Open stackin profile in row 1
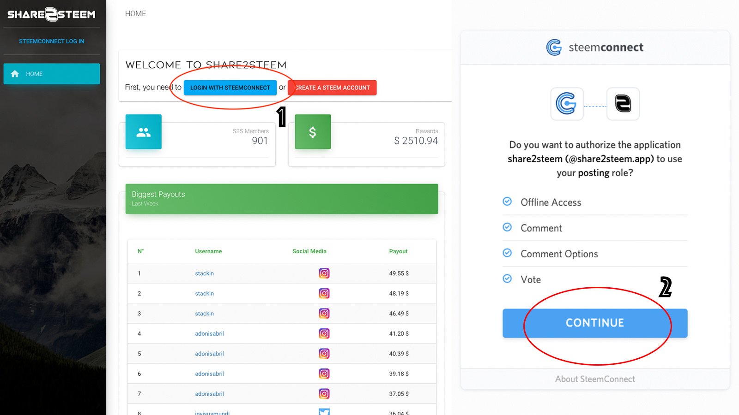Image resolution: width=739 pixels, height=415 pixels. pos(204,273)
